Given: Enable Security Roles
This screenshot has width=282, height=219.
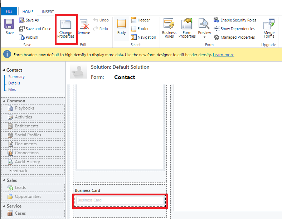Looking at the screenshot, I should (x=235, y=20).
